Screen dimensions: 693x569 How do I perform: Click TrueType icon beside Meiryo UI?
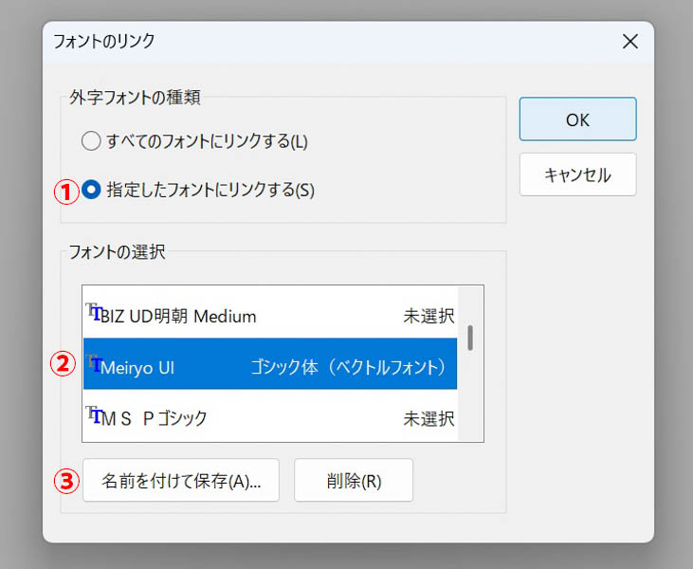point(94,364)
